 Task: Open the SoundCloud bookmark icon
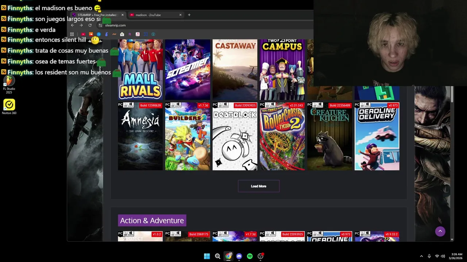[x=91, y=34]
